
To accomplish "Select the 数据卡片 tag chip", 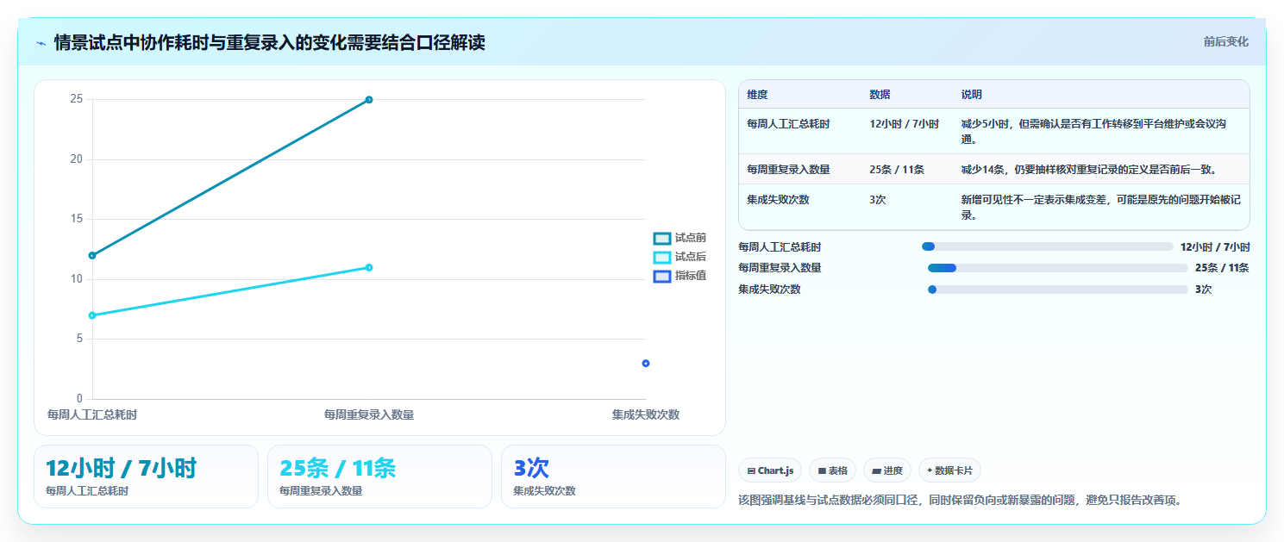I will point(949,470).
